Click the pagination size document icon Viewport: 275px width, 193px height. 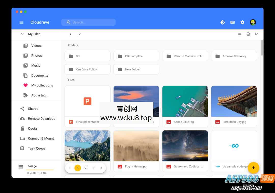coord(248,34)
